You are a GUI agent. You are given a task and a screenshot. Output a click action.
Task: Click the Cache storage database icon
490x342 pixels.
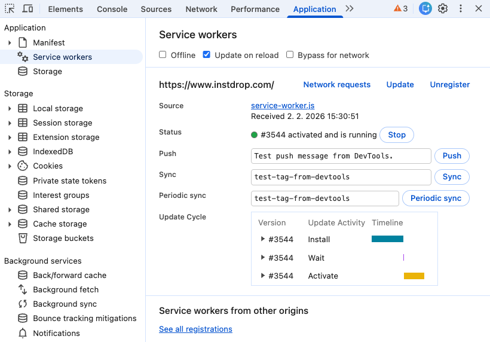coord(23,224)
